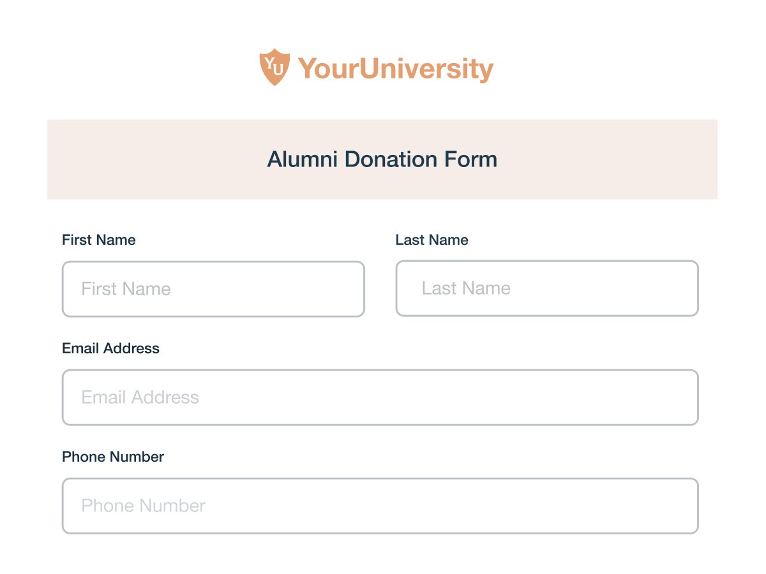Click the word Alumni in the heading

tap(302, 159)
